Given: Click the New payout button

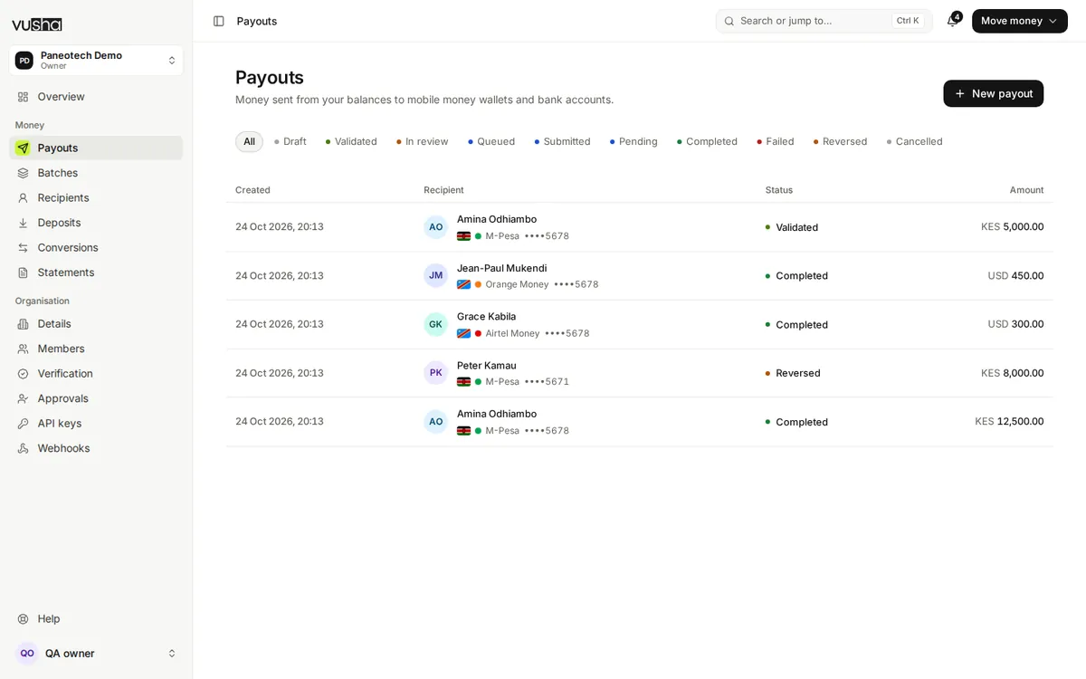Looking at the screenshot, I should pos(993,93).
